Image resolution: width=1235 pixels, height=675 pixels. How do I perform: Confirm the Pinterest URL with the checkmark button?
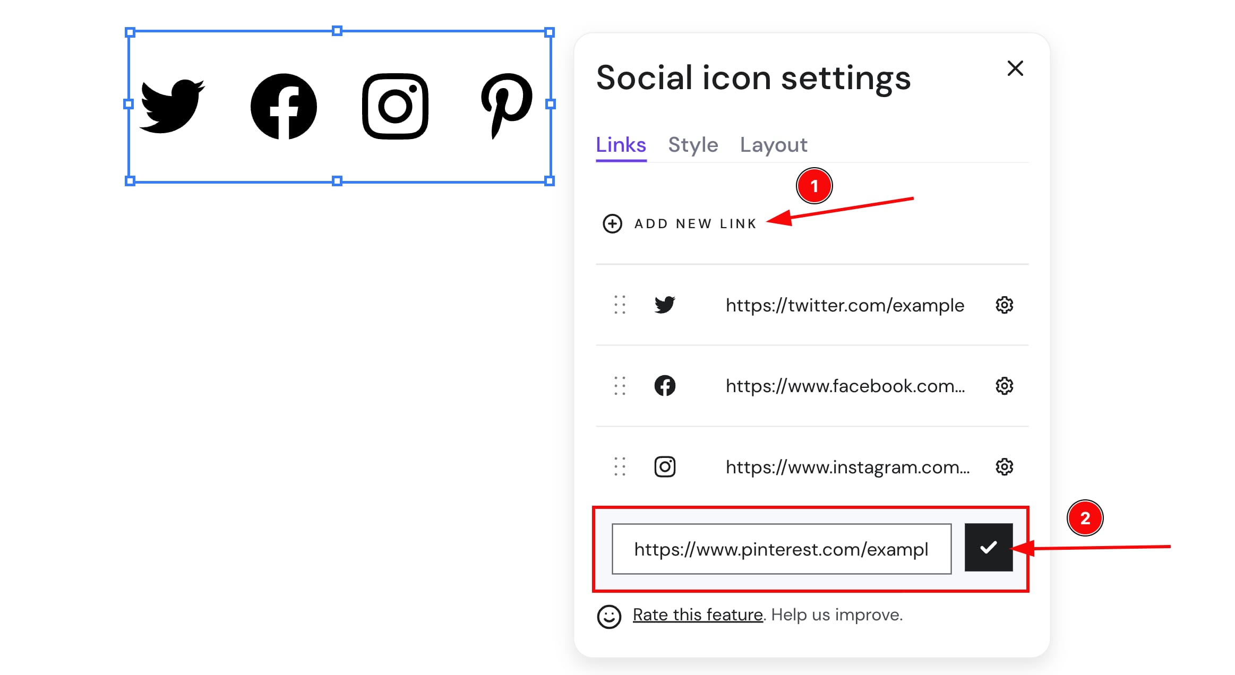tap(989, 549)
